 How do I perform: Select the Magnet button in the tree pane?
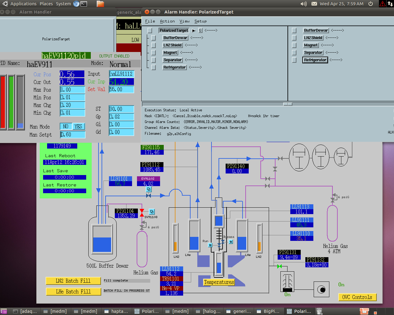click(170, 53)
